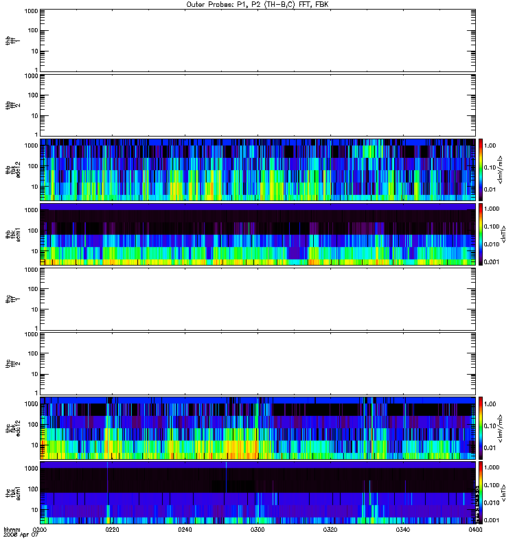This screenshot has height=549, width=515.
Task: Click the plot title 'Outer Probes: P1, P2 (TH-B,C) FFT, FBK'
Action: pos(257,5)
